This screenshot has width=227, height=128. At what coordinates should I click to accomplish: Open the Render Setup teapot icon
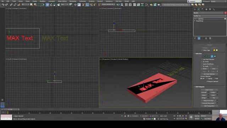pos(151,5)
